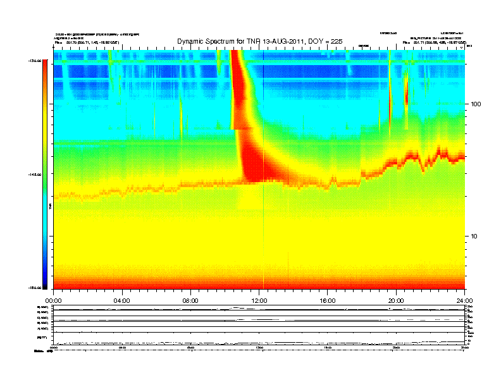Screen dimensions: 501x387
Task: Click the 10 frequency axis label
Action: point(474,236)
